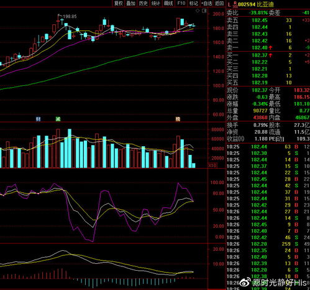This screenshot has height=290, width=310.
Task: Click the 涨跌 -0.63 value
Action: pos(262,97)
